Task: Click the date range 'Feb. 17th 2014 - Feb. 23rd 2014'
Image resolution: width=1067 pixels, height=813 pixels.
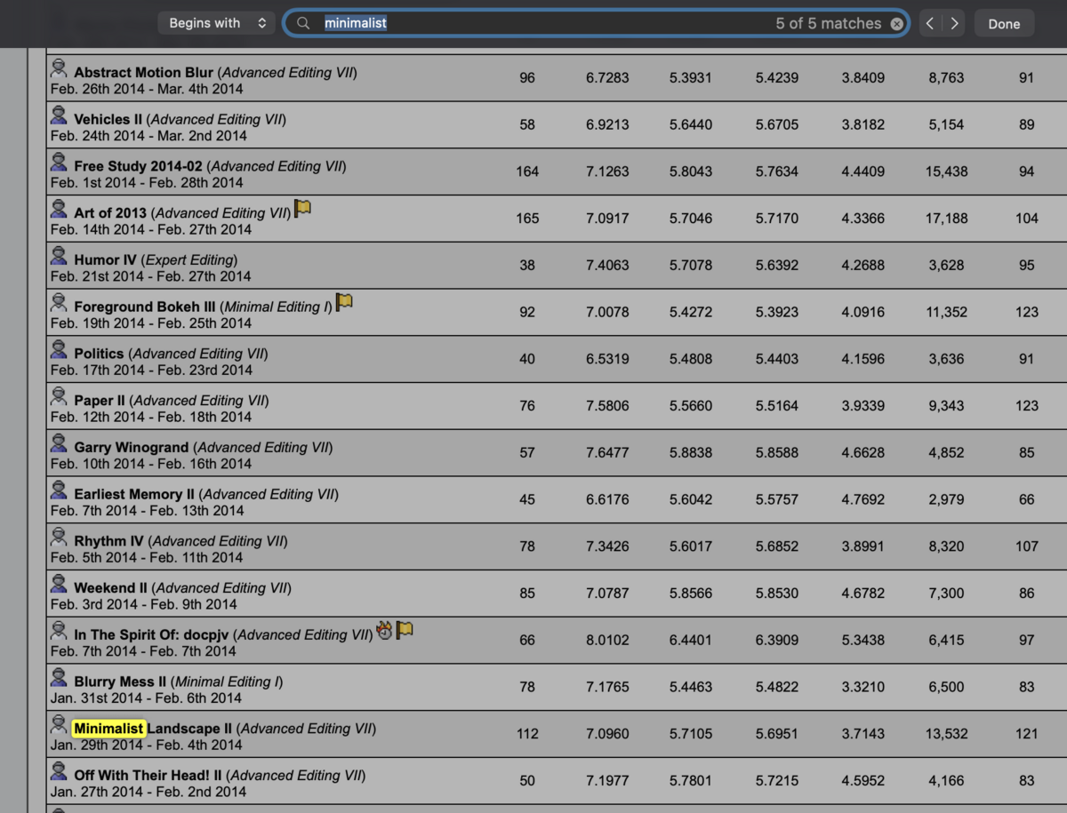Action: pyautogui.click(x=151, y=371)
